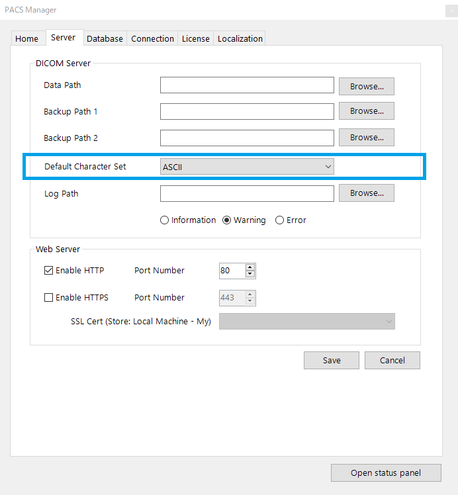Click the HTTP port number field
This screenshot has width=458, height=495.
tap(232, 271)
